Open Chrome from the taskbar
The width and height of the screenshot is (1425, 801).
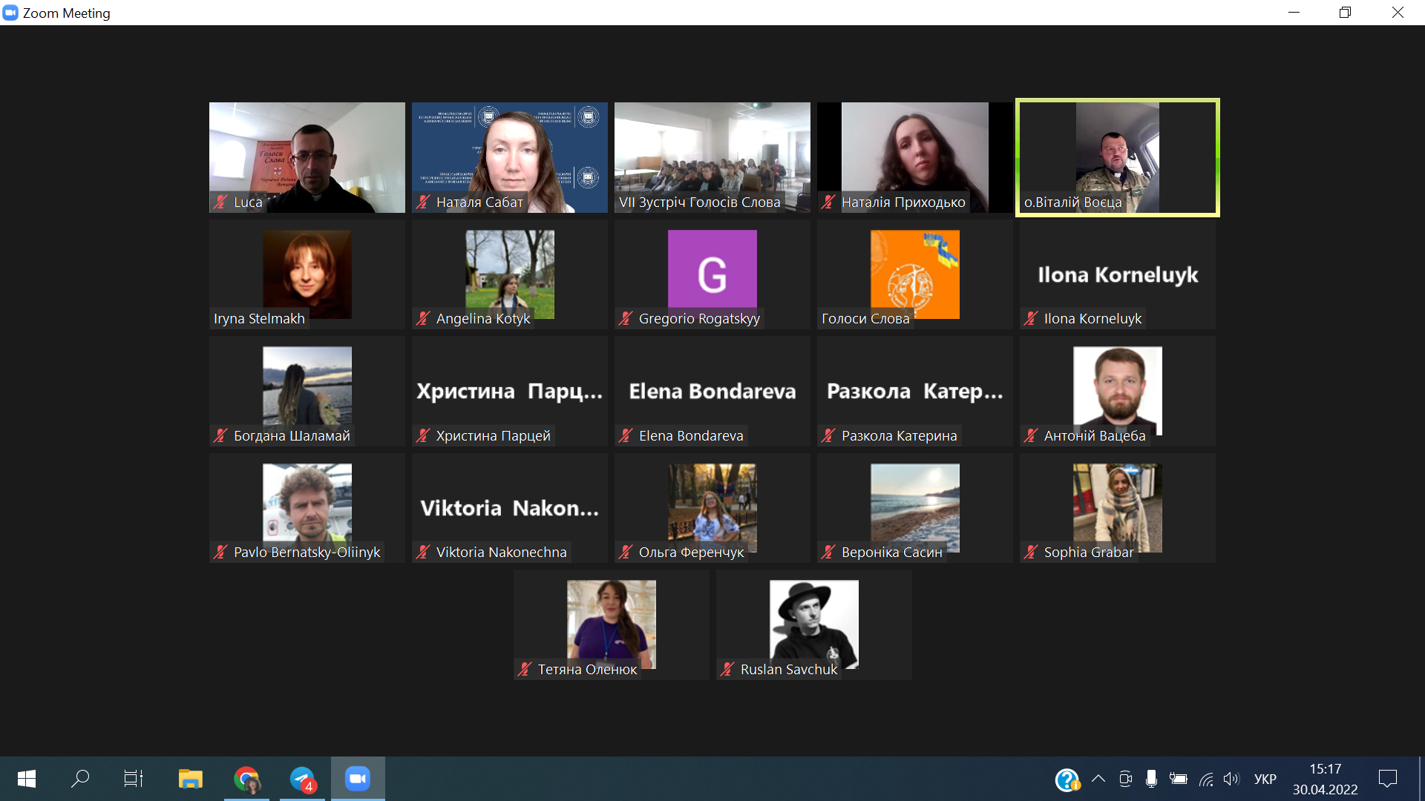[246, 779]
